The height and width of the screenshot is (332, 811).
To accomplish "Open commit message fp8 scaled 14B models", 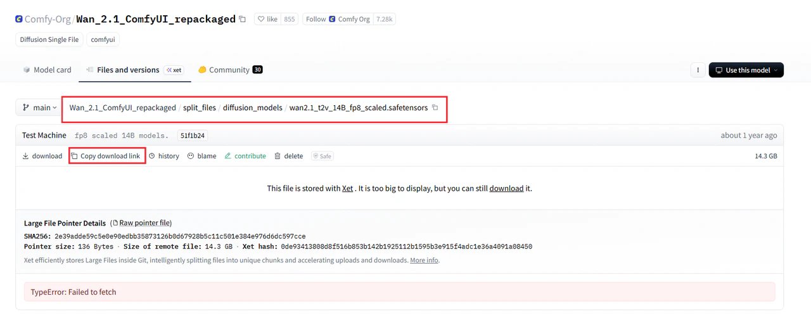I will pos(122,136).
